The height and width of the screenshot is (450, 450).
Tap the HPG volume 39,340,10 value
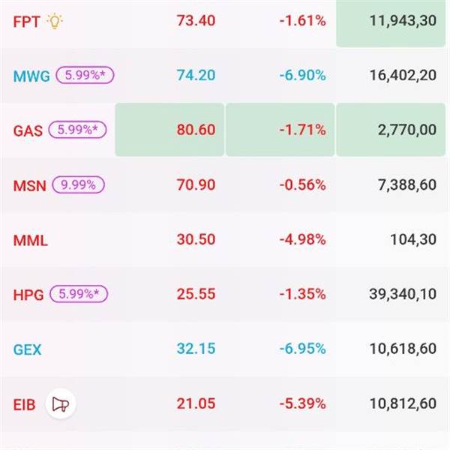403,295
